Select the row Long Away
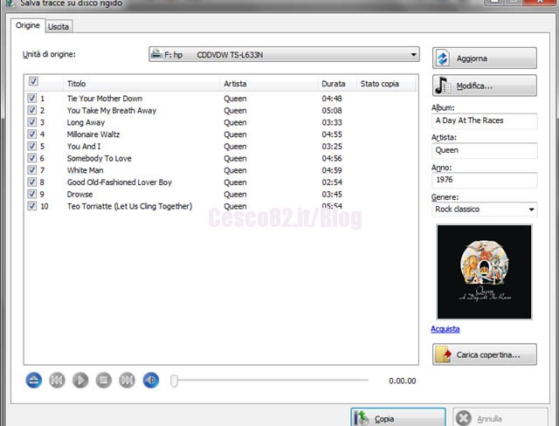 coord(221,122)
